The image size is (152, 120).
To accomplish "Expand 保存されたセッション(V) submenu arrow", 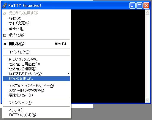I will pyautogui.click(x=68, y=74).
